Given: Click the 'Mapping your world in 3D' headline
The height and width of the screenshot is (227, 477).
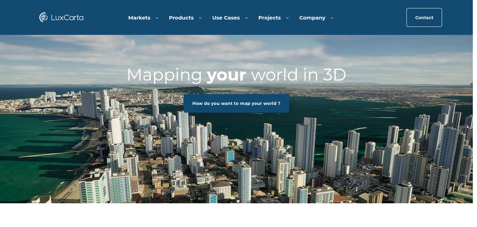Looking at the screenshot, I should click(x=236, y=75).
